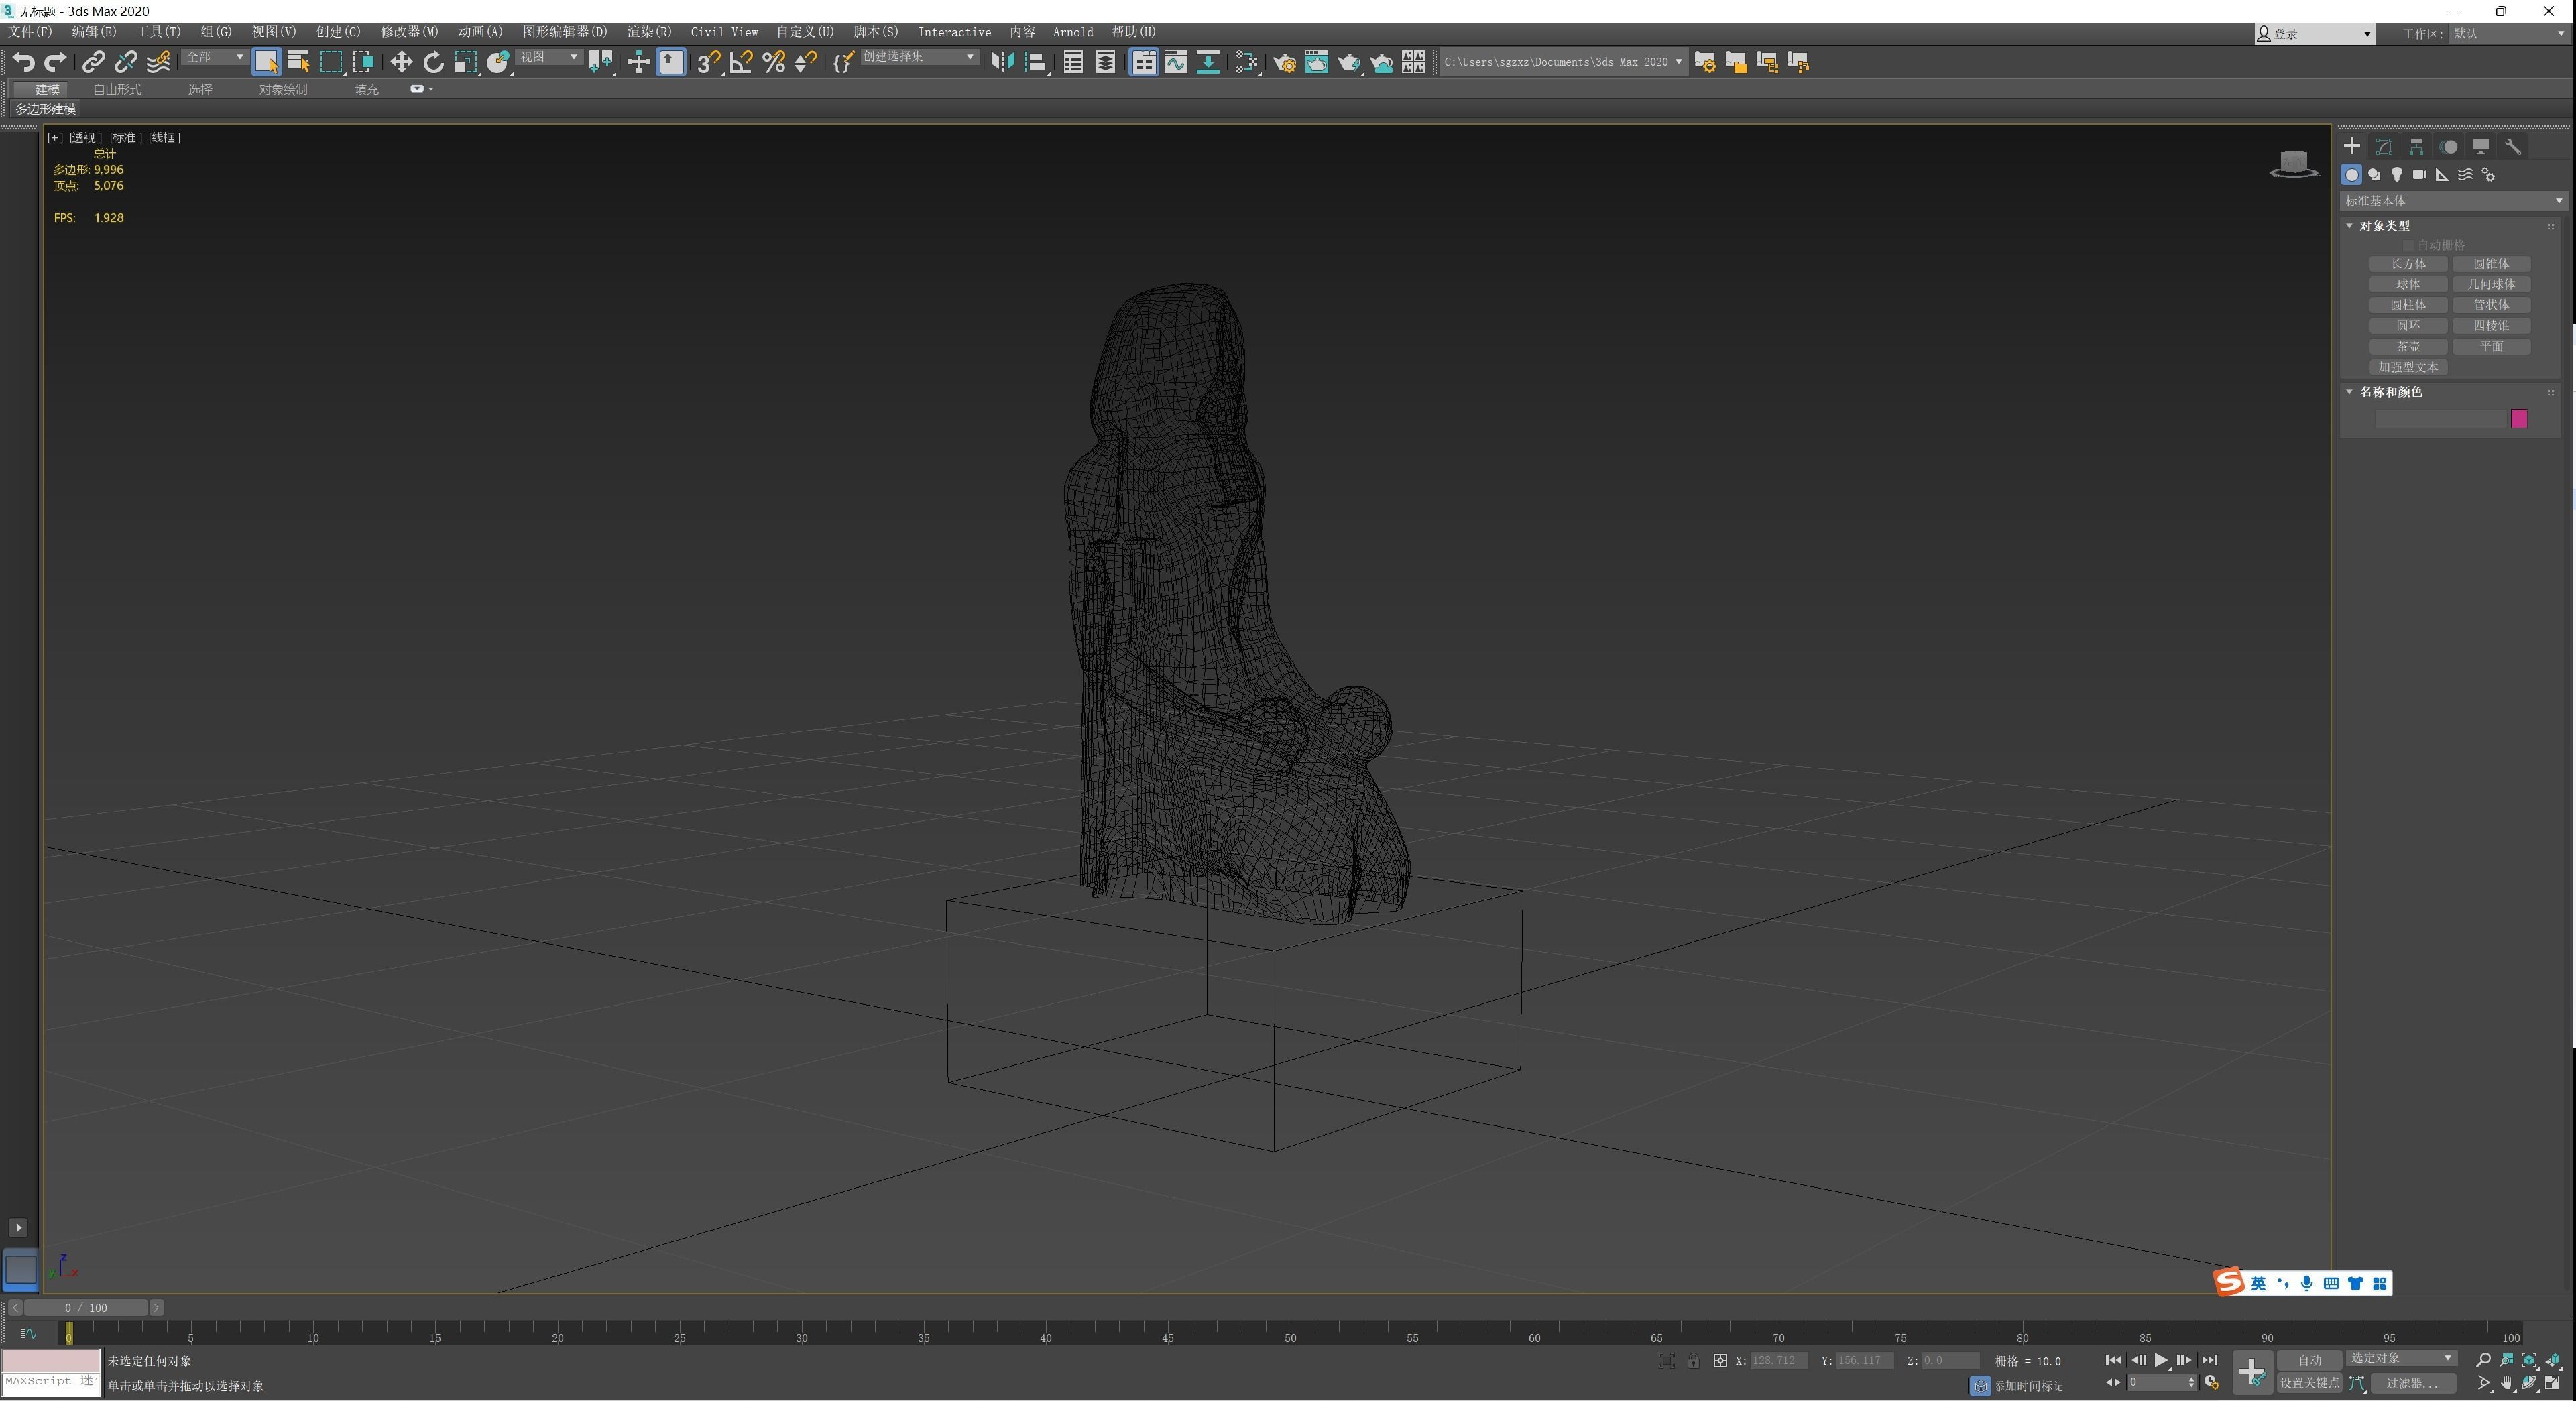Screen dimensions: 2576x1401
Task: Select Cameras category icon
Action: click(2420, 174)
